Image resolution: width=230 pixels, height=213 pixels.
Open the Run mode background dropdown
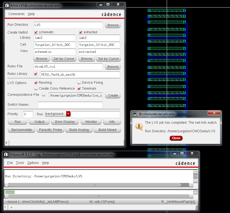click(x=68, y=114)
